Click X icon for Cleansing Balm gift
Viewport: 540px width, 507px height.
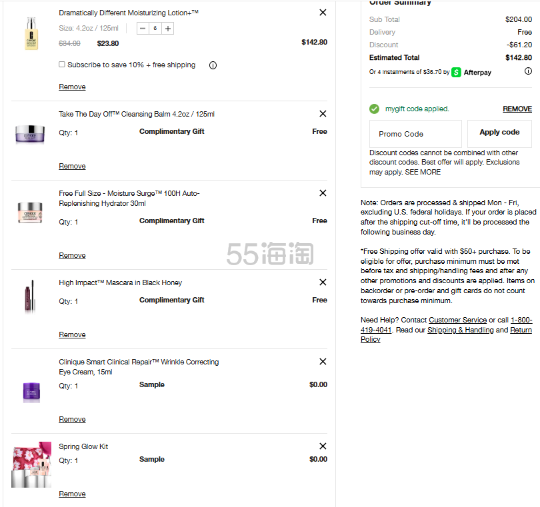323,114
